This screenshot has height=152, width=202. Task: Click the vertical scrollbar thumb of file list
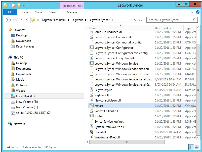point(198,90)
